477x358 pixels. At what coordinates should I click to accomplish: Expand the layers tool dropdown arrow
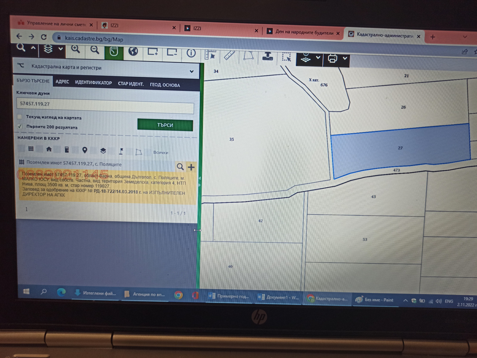click(61, 49)
